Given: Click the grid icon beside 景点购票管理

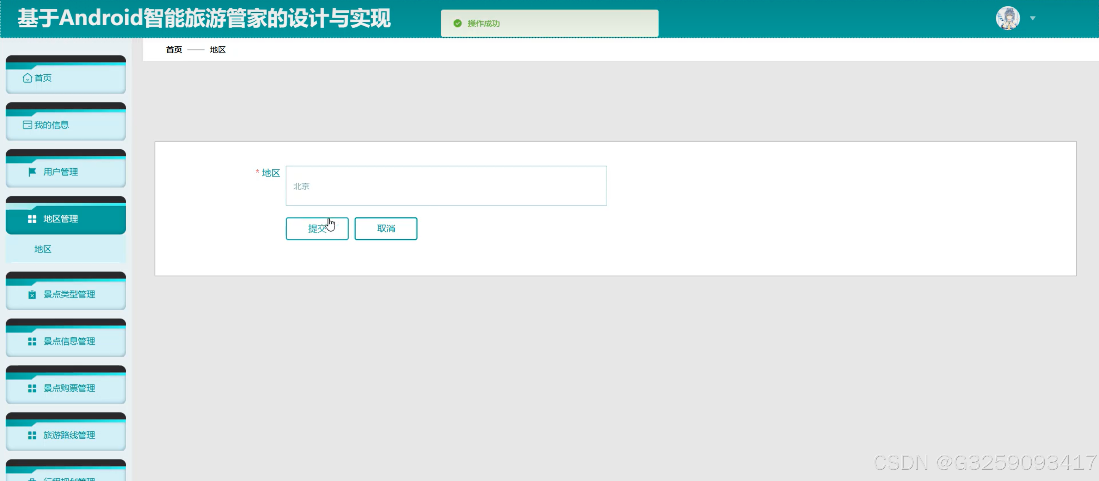Looking at the screenshot, I should 32,388.
